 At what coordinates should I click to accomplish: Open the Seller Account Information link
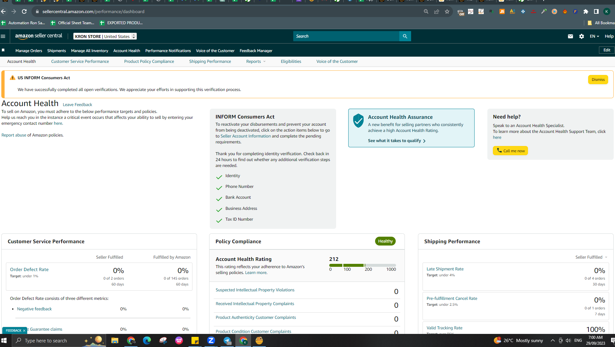(246, 136)
